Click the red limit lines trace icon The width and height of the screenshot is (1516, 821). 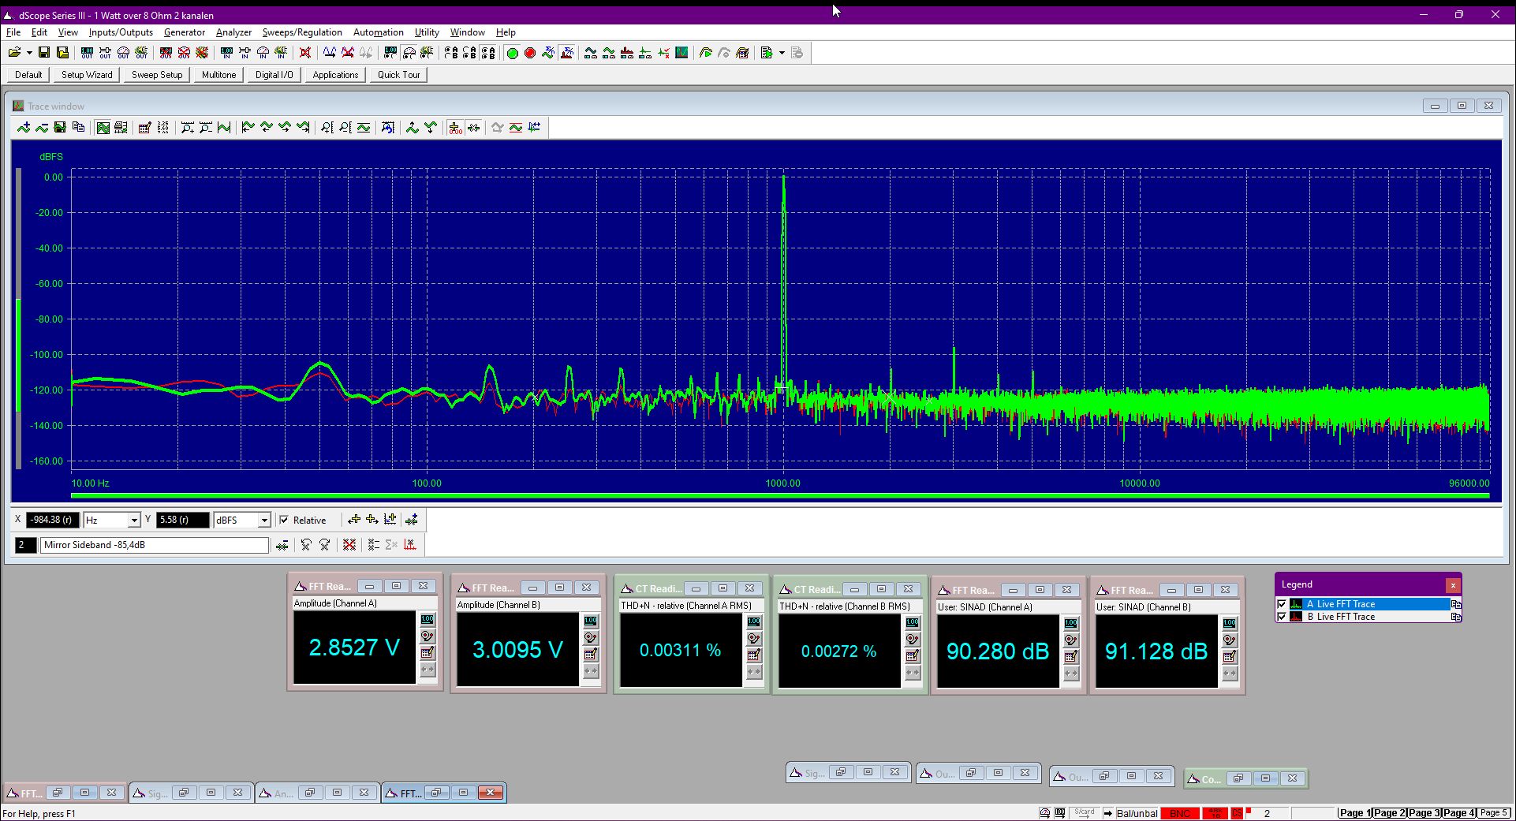pos(516,128)
